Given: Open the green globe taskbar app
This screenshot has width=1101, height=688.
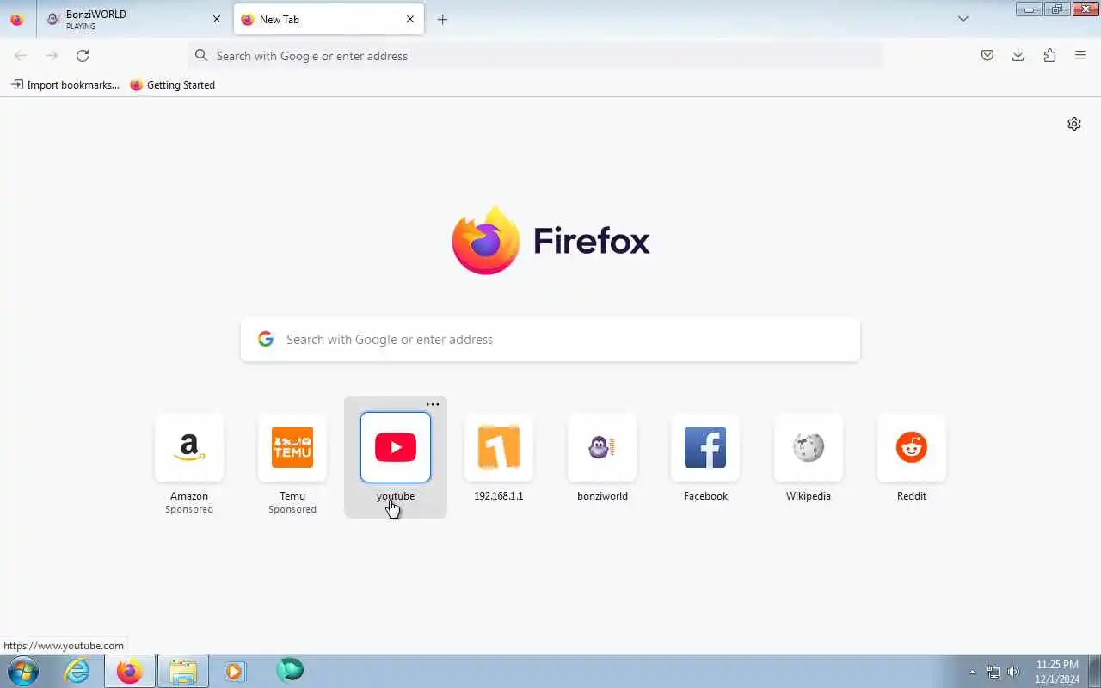Looking at the screenshot, I should pyautogui.click(x=290, y=671).
